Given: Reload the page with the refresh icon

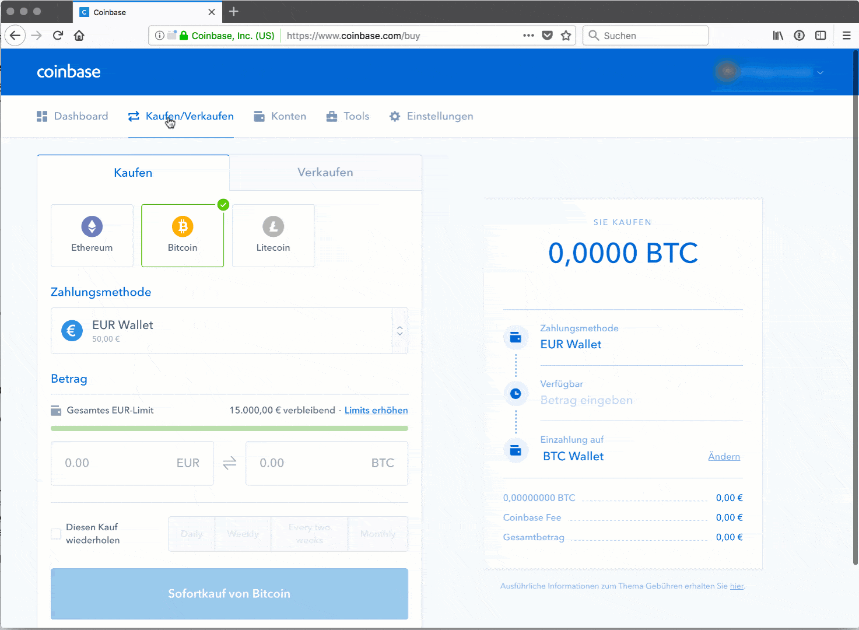Looking at the screenshot, I should (x=58, y=36).
